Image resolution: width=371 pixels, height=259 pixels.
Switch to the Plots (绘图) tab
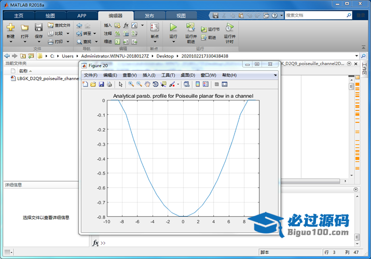coord(50,16)
